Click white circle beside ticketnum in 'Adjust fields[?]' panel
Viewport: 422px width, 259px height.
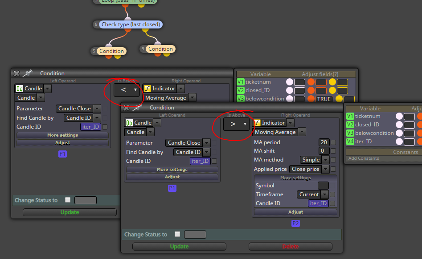coord(290,82)
